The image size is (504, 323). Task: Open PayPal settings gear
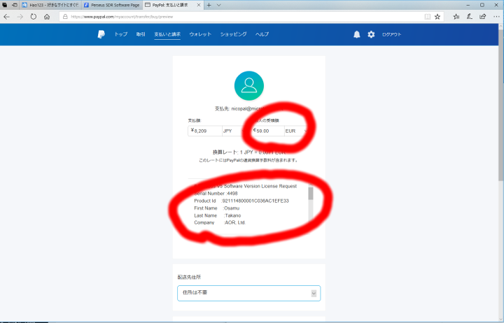(371, 34)
